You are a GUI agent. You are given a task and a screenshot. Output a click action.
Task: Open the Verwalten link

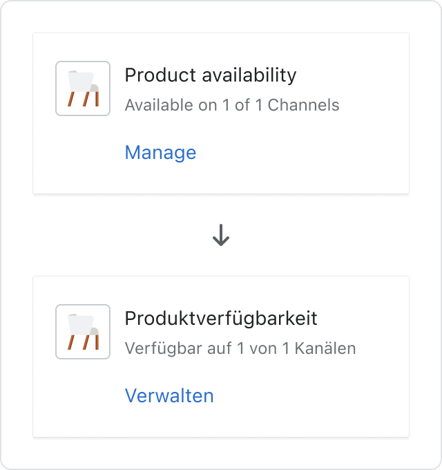[x=169, y=396]
